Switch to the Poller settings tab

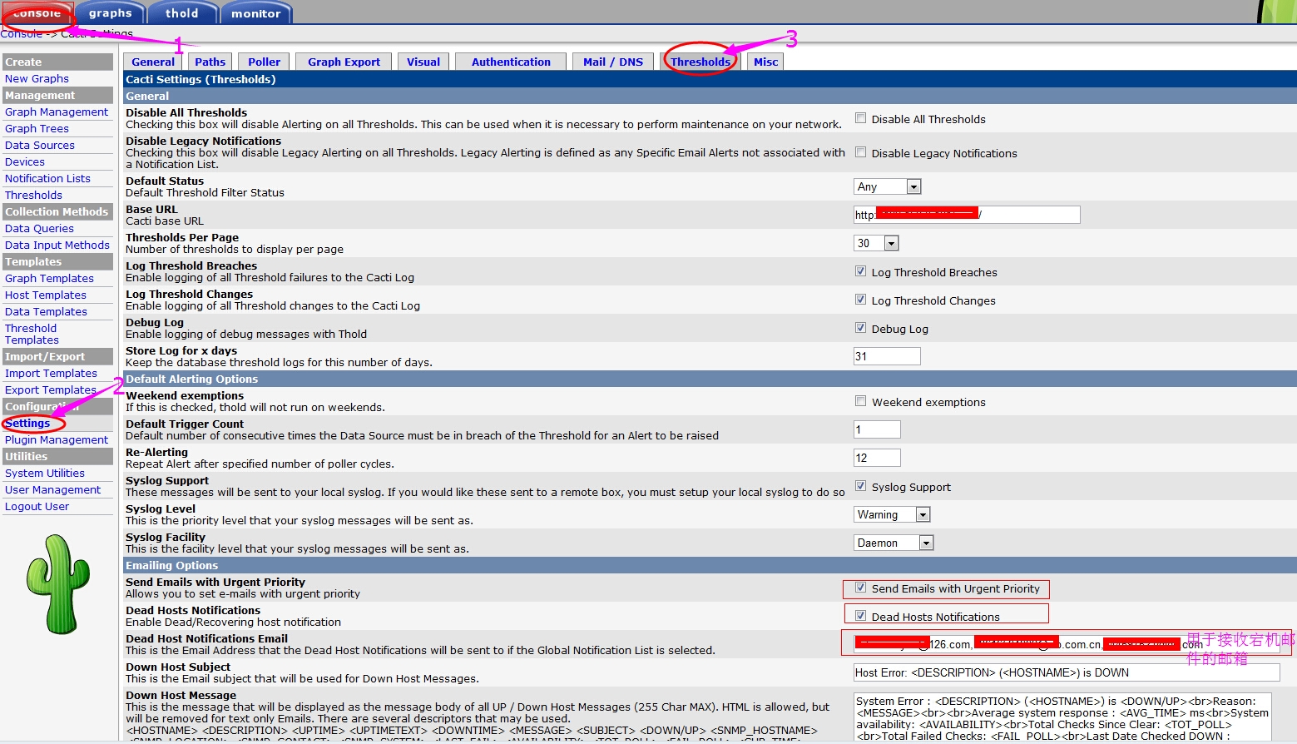coord(264,62)
